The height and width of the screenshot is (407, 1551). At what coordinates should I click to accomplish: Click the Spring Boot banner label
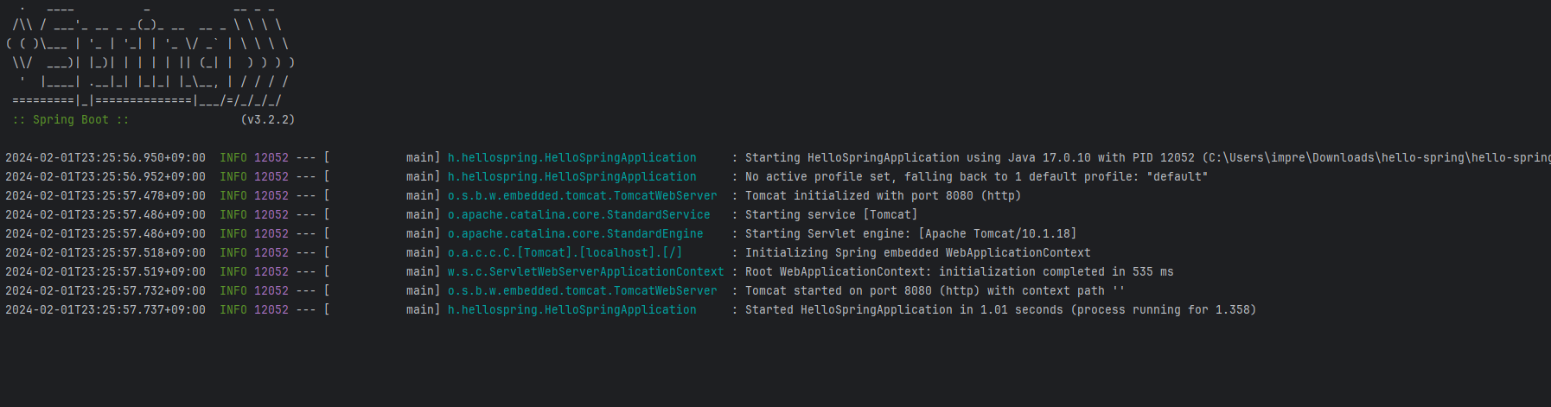71,120
